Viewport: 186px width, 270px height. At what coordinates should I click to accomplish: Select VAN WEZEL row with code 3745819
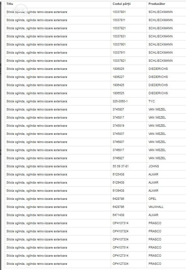click(x=95, y=126)
